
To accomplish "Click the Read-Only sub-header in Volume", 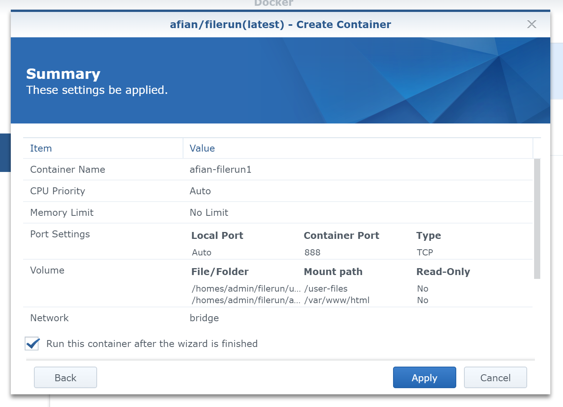I will coord(443,272).
